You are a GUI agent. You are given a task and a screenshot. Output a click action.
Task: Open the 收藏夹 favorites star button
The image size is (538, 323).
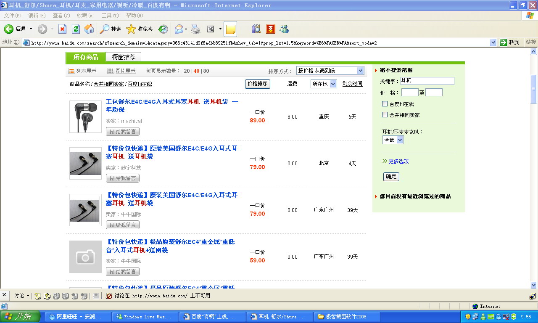[x=140, y=29]
